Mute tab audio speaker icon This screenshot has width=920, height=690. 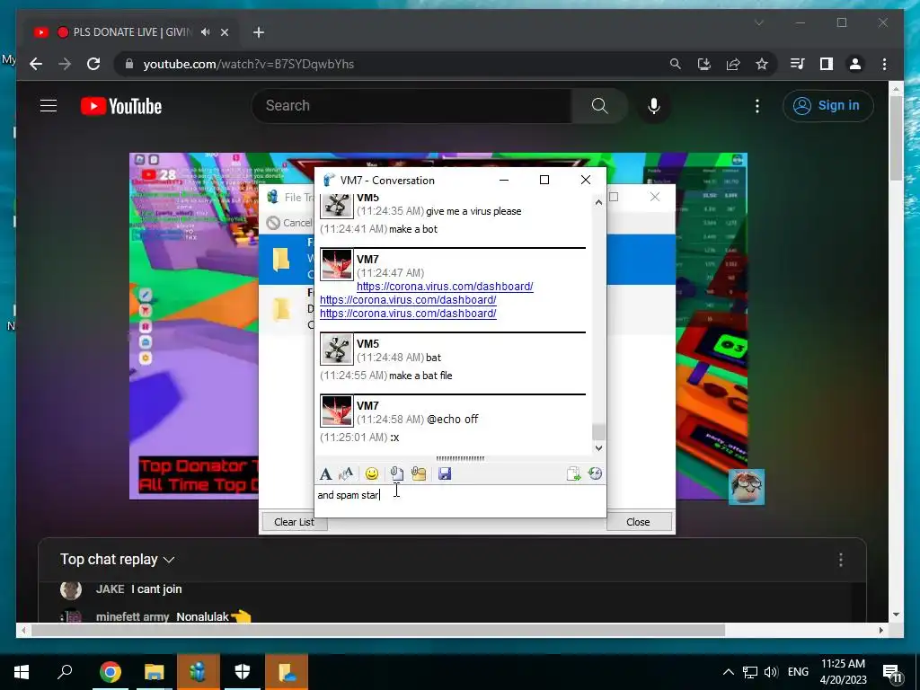[205, 32]
